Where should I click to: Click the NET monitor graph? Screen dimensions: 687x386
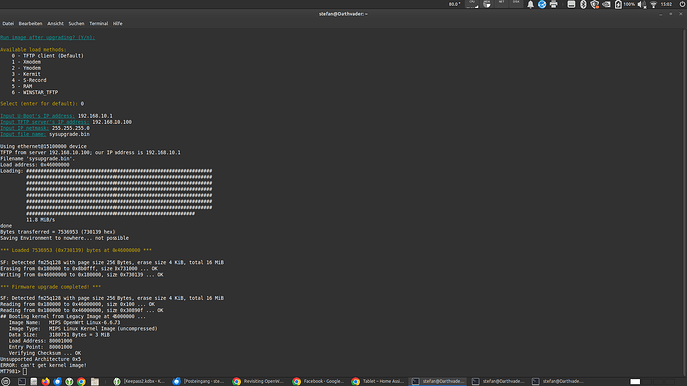(501, 4)
